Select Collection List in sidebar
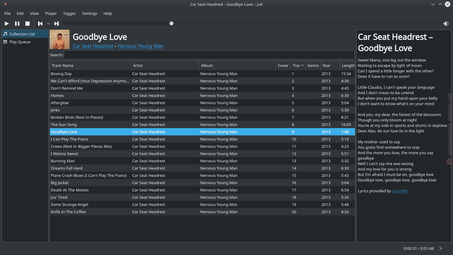 point(25,34)
